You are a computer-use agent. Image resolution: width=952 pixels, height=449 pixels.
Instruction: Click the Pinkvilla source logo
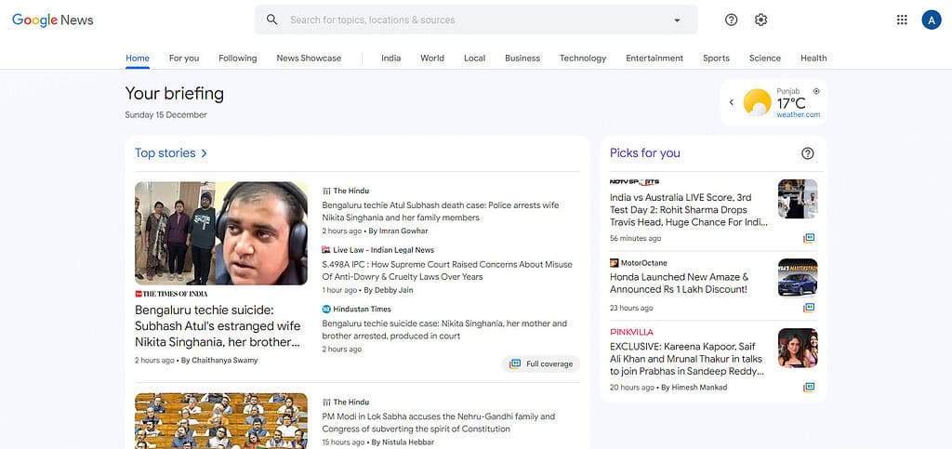pos(631,333)
